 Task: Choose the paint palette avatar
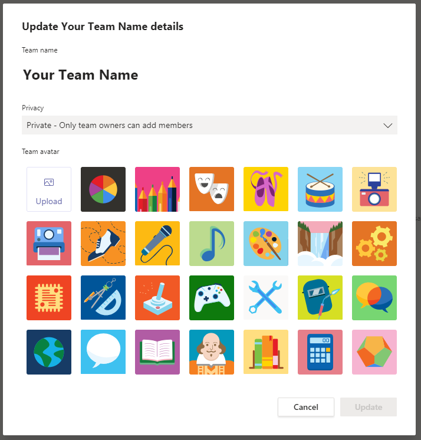click(266, 244)
